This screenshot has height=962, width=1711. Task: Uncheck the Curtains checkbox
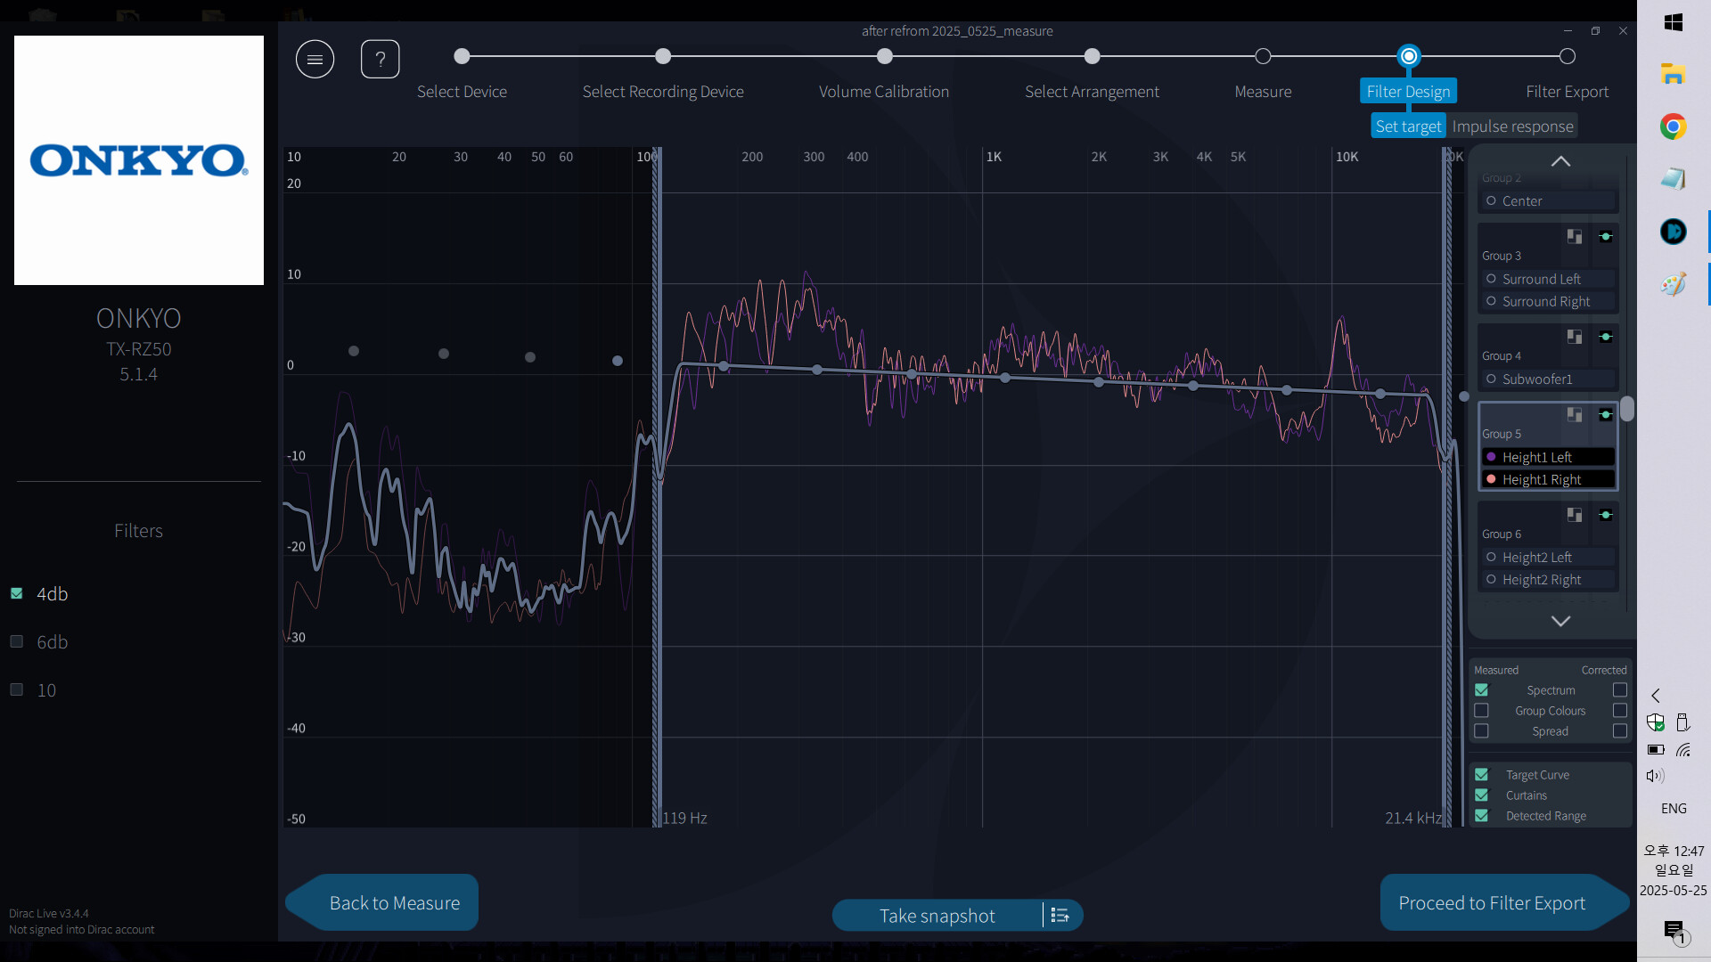pyautogui.click(x=1481, y=795)
